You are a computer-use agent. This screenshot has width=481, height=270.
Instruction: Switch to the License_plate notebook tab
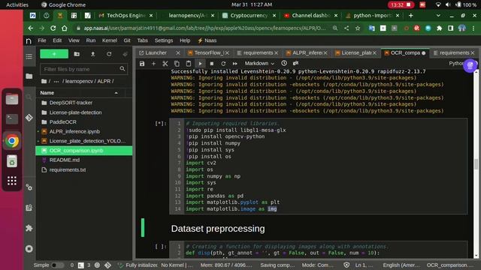click(355, 53)
